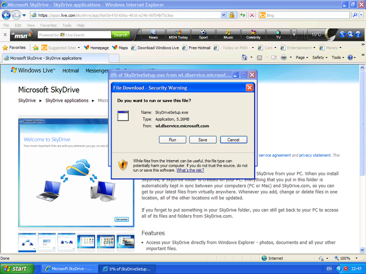
Task: Open Free Hotmail favorites link
Action: (x=196, y=48)
